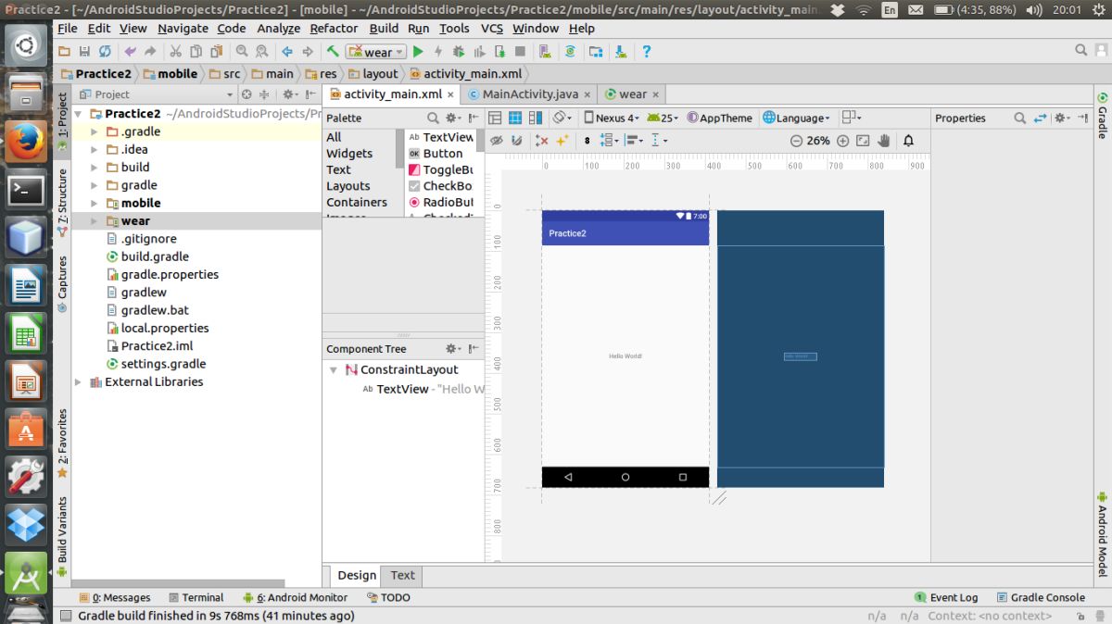The width and height of the screenshot is (1112, 624).
Task: Open the wear run configuration dropdown
Action: point(375,52)
